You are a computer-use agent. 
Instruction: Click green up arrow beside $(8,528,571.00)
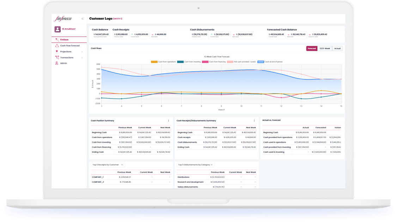[x=212, y=35]
